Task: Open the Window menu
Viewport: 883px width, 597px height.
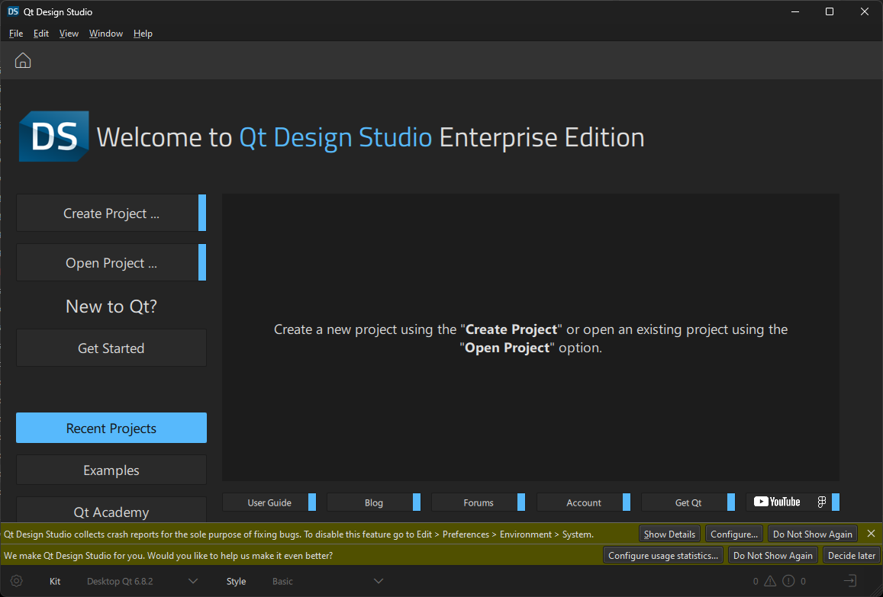Action: point(106,34)
